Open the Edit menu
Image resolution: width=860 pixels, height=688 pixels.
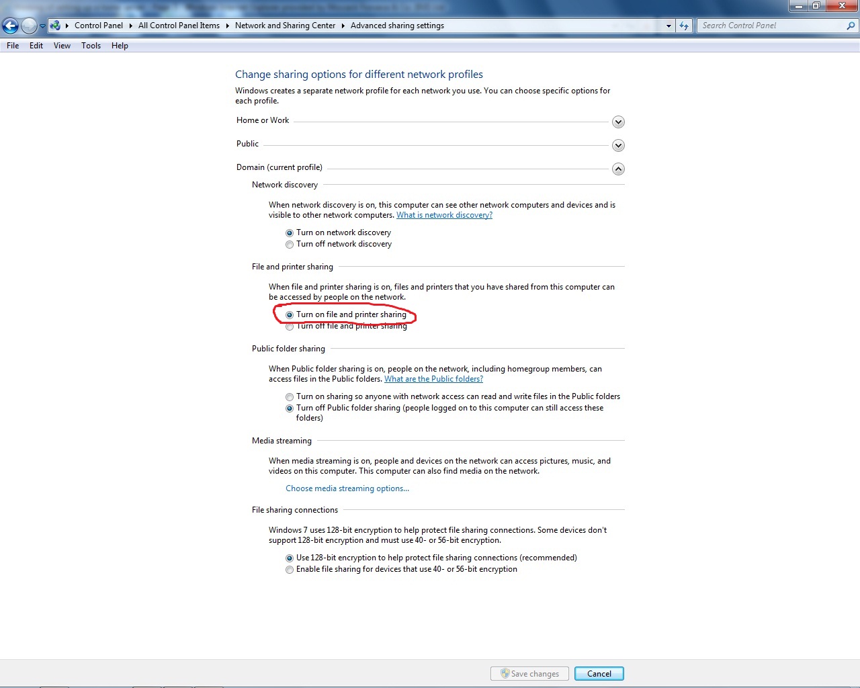pyautogui.click(x=36, y=46)
